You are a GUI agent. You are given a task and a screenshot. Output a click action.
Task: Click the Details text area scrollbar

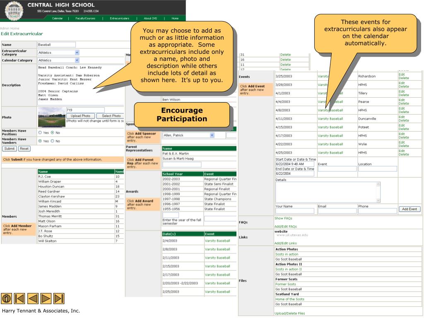(378, 192)
